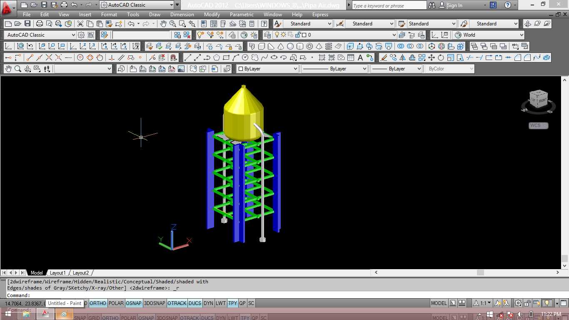Image resolution: width=569 pixels, height=320 pixels.
Task: Select the Polygon draw tool
Action: (217, 57)
